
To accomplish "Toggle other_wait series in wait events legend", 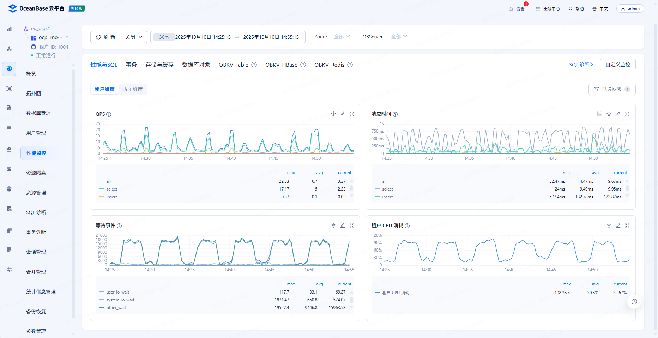I will [x=116, y=308].
